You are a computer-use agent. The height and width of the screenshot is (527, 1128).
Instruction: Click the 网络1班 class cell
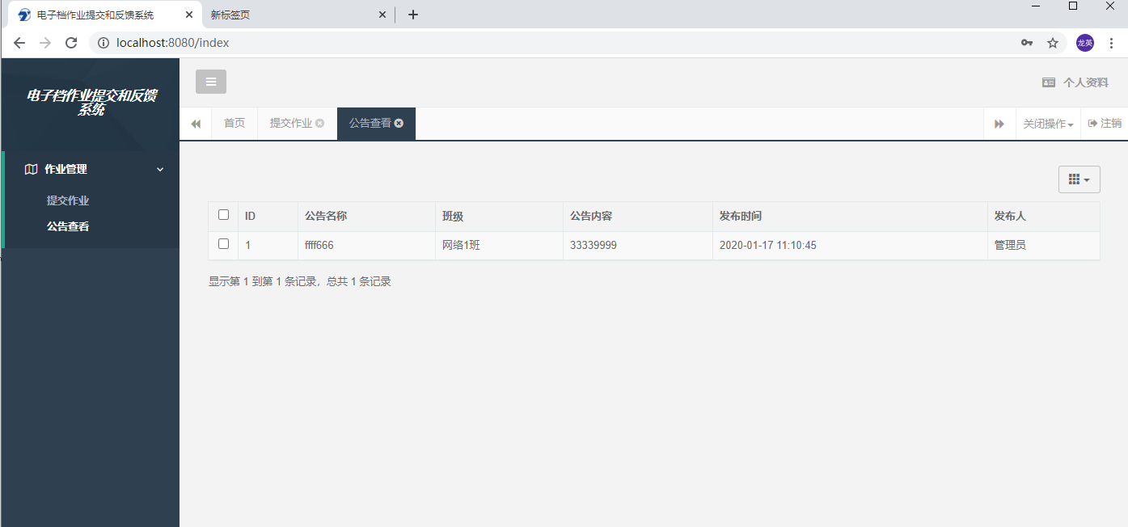click(499, 246)
